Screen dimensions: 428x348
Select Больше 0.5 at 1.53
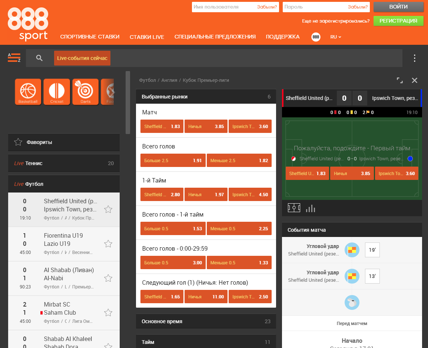(173, 228)
